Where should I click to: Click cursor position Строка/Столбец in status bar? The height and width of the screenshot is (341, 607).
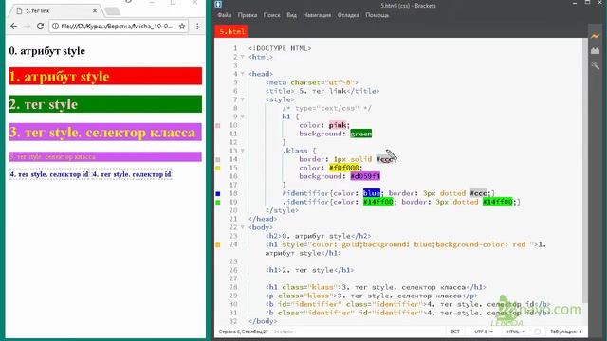pos(243,332)
